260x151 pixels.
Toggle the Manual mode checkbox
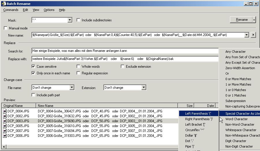coord(6,28)
